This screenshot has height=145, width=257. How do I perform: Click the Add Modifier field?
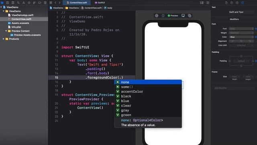point(234,88)
